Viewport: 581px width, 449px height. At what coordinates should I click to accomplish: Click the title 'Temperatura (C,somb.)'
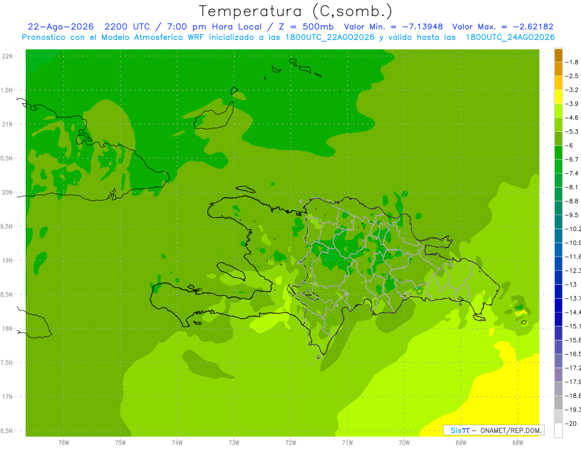click(x=296, y=11)
